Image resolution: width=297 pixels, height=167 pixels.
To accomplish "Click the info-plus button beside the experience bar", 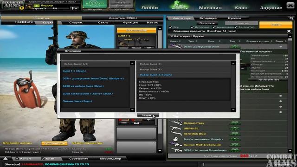I will [x=74, y=8].
